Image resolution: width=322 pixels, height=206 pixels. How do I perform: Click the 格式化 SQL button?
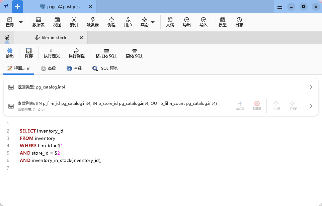click(106, 53)
